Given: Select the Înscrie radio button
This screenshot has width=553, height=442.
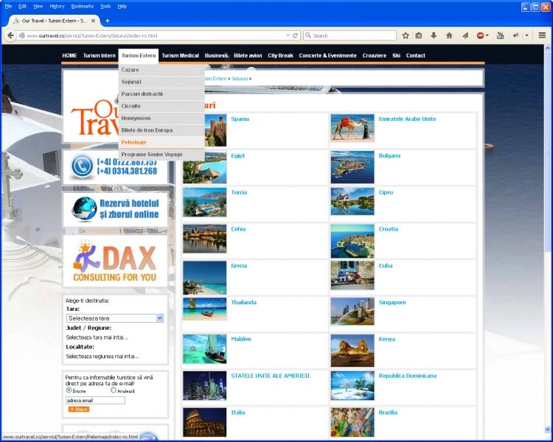Looking at the screenshot, I should pyautogui.click(x=69, y=390).
